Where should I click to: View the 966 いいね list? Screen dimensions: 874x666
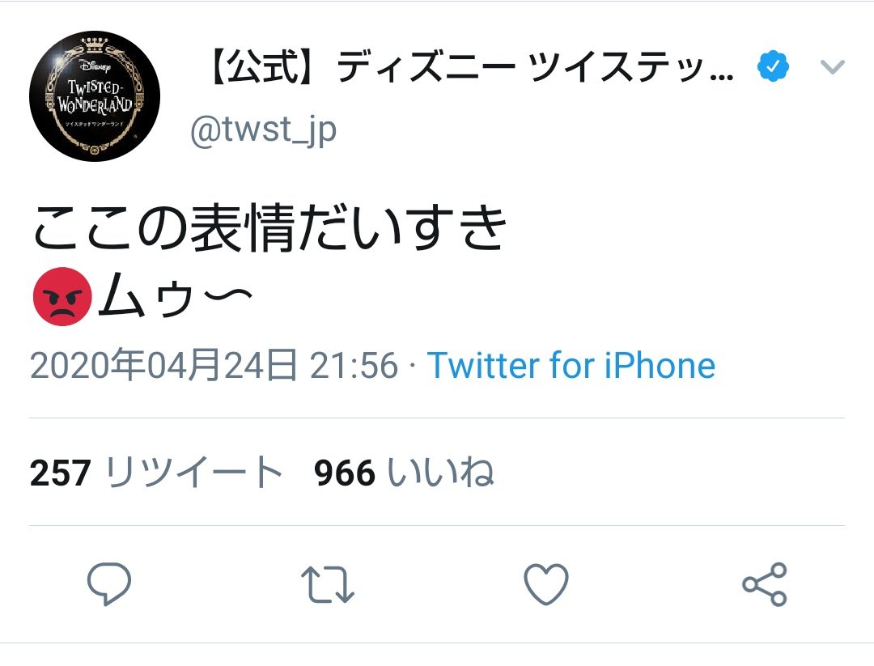[x=404, y=473]
